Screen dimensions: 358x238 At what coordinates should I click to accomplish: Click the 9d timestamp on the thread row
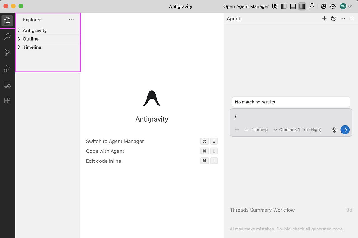tap(349, 210)
